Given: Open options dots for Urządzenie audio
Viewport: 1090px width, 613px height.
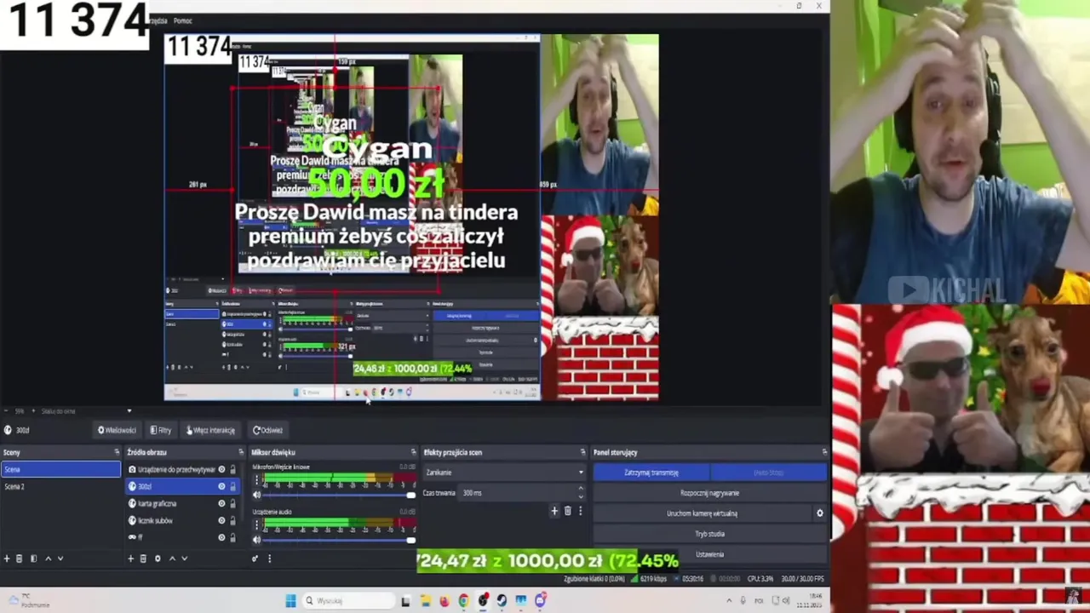Looking at the screenshot, I should pos(256,525).
